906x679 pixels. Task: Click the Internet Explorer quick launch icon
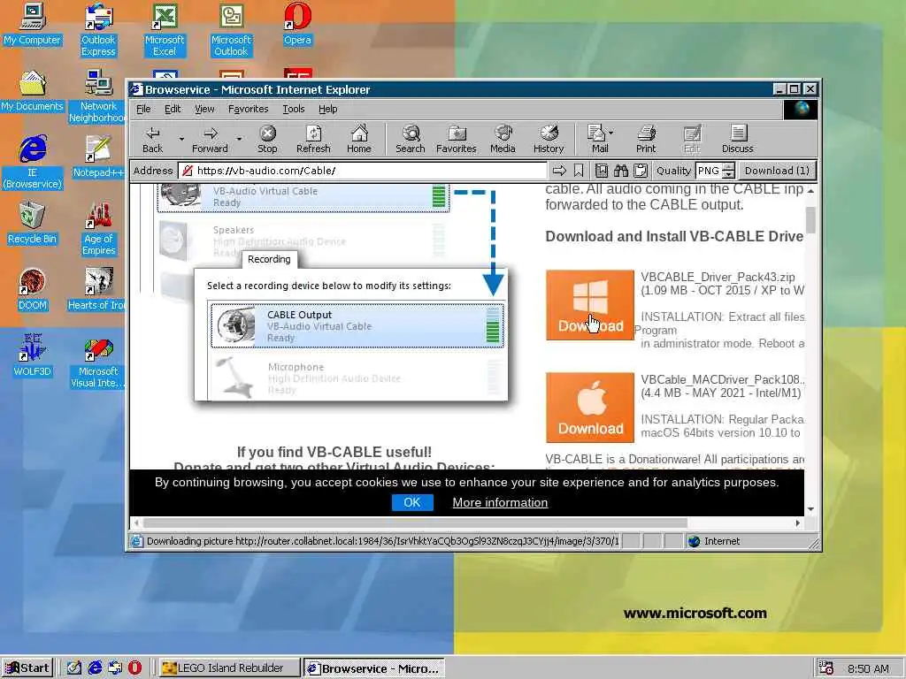[95, 668]
